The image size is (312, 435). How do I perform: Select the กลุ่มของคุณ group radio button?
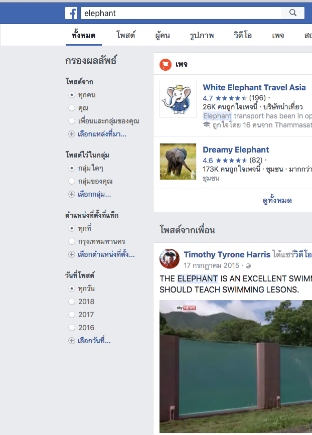click(x=72, y=181)
